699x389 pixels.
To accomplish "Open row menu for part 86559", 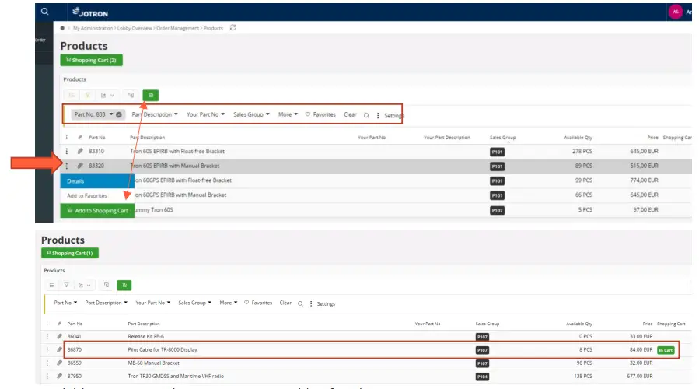I will (x=47, y=363).
